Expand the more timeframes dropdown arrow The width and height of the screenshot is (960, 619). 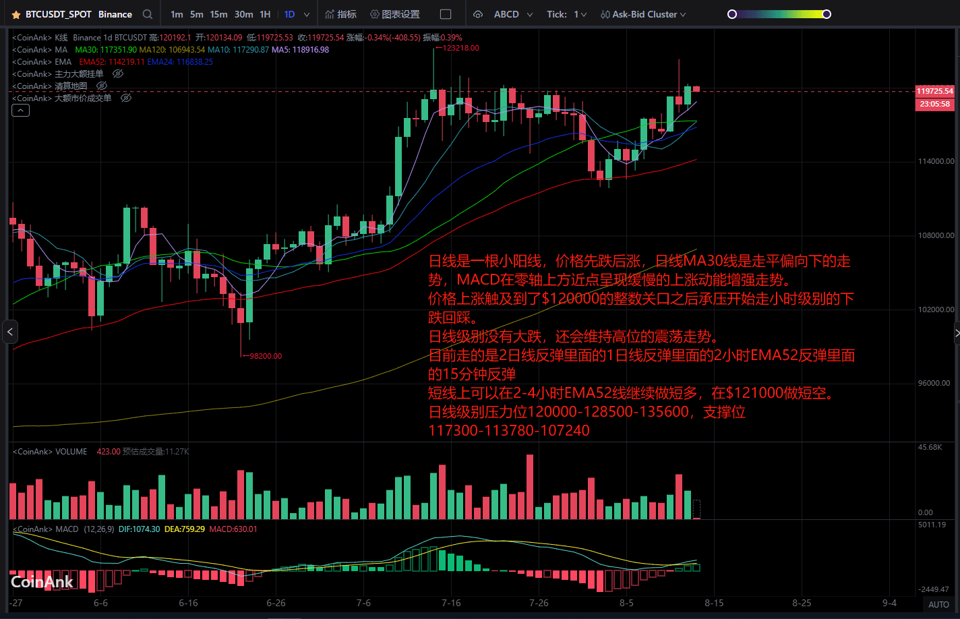(x=307, y=14)
